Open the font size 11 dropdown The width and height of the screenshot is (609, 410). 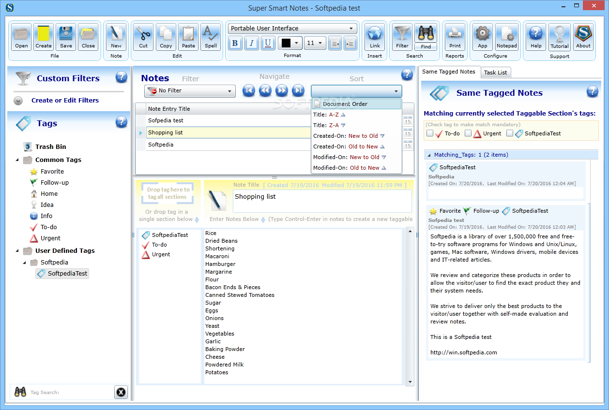point(315,43)
